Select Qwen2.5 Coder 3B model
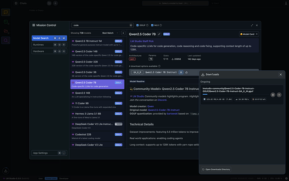Image resolution: width=289 pixels, height=181 pixels. tap(97, 74)
